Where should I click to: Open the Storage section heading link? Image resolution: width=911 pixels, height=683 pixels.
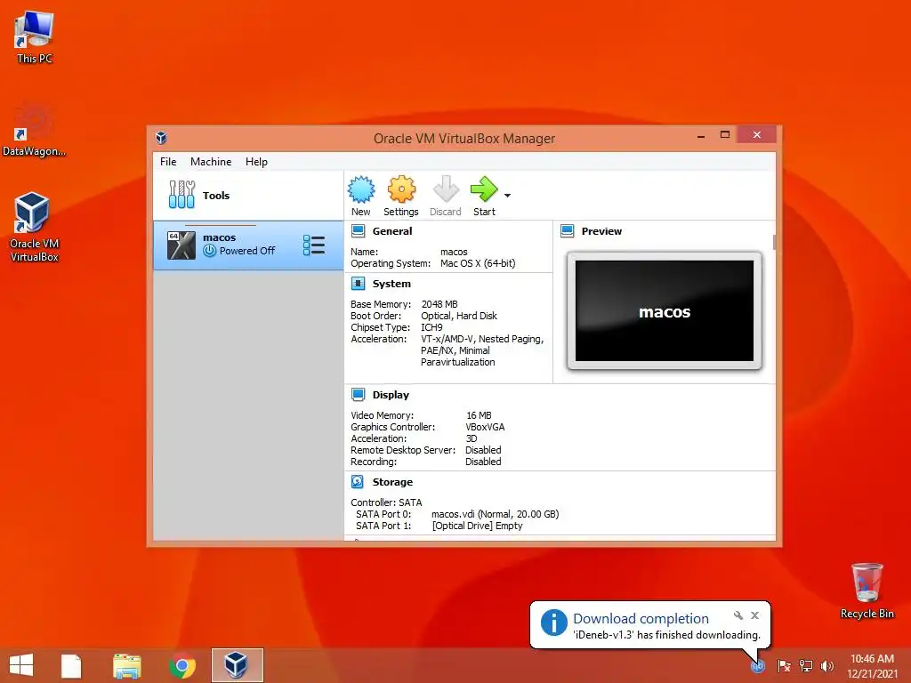pyautogui.click(x=392, y=482)
